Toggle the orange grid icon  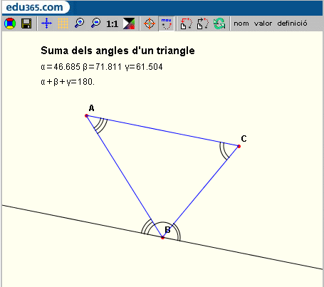63,24
